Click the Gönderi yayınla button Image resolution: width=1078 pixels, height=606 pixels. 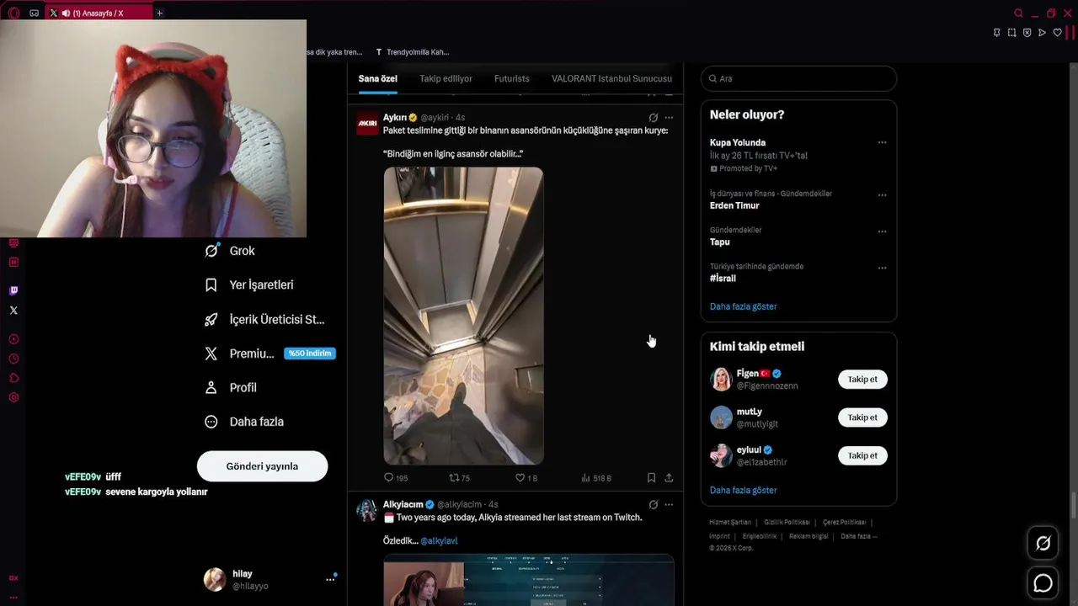262,466
